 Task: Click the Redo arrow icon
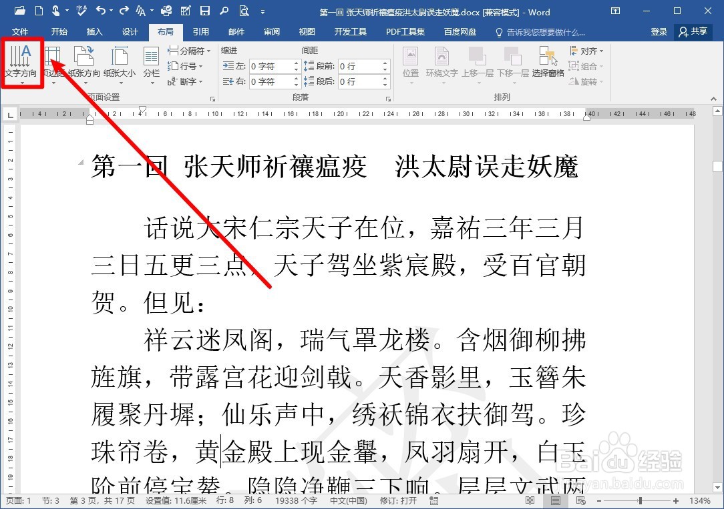click(124, 11)
